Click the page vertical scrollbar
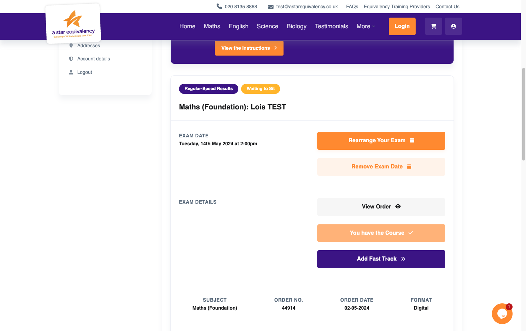 coord(523,114)
